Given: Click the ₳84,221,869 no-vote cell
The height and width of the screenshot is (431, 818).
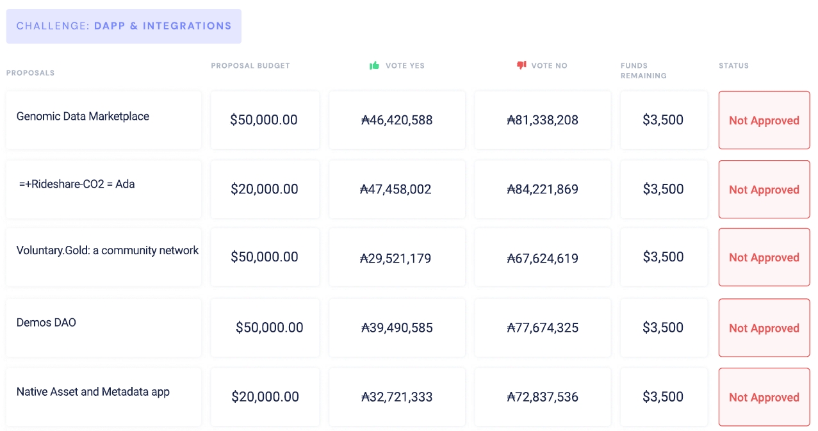Looking at the screenshot, I should 543,189.
